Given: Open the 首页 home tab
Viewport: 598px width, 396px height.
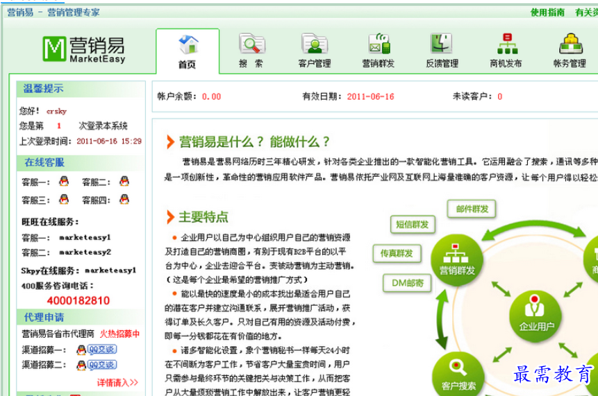Looking at the screenshot, I should [188, 51].
